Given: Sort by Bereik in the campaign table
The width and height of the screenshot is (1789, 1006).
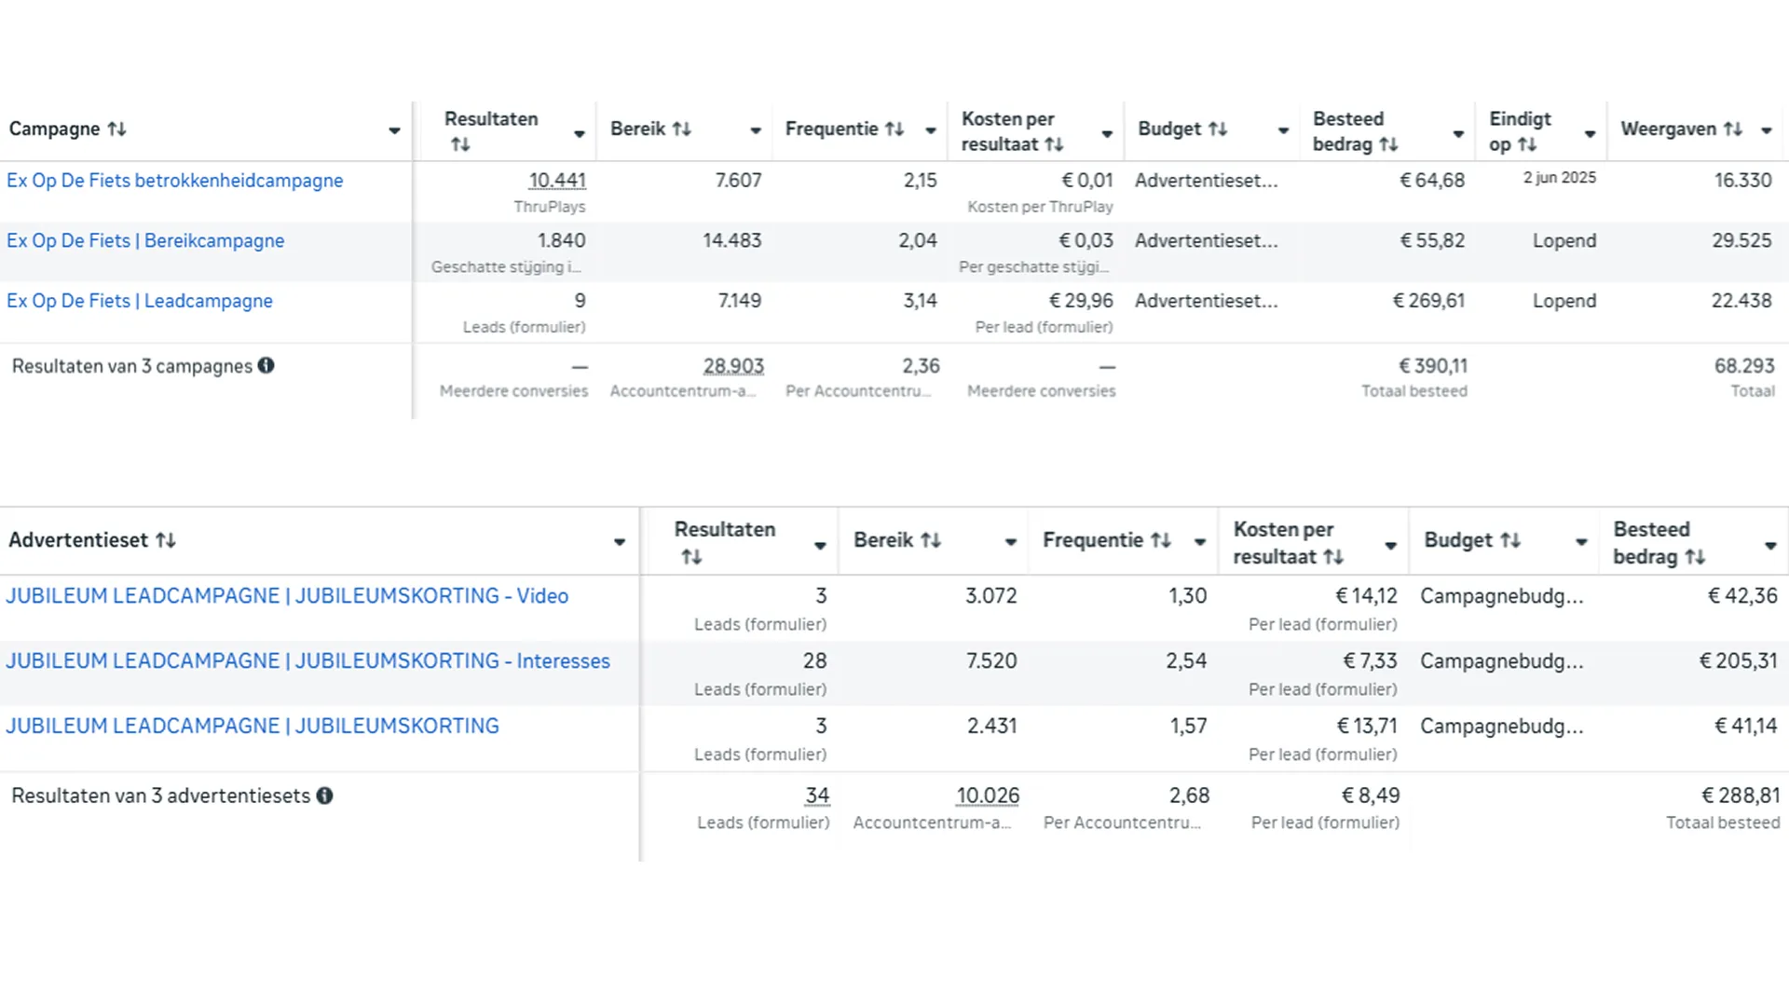Looking at the screenshot, I should 682,129.
